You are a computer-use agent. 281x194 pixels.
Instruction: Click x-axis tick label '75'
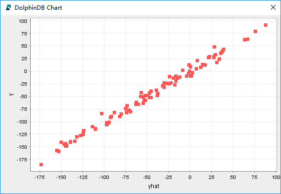(254, 177)
